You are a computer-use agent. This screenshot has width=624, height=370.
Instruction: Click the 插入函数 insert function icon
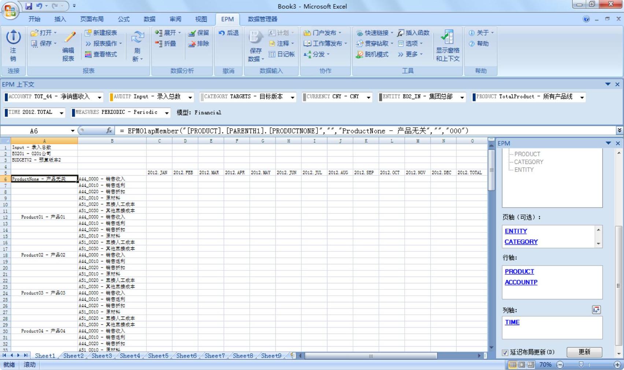coord(401,33)
